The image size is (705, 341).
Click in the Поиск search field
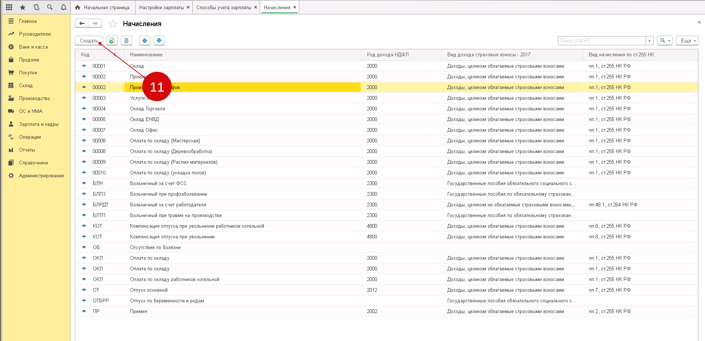coord(601,40)
